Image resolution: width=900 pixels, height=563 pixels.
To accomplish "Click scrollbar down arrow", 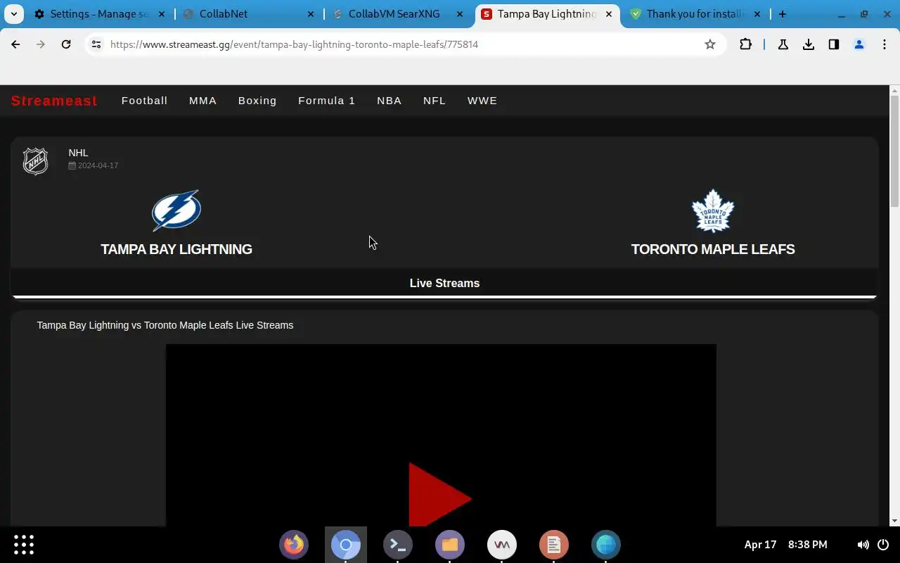I will [x=894, y=521].
